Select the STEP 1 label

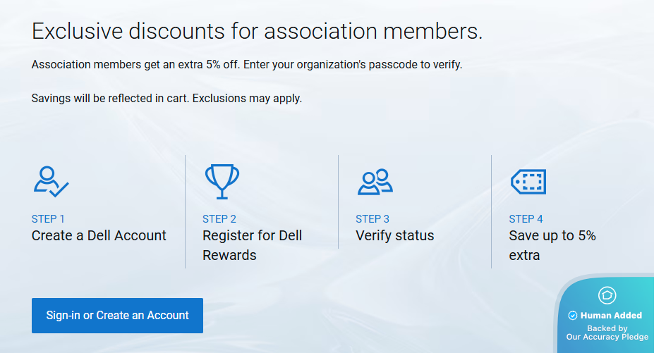[x=48, y=218]
